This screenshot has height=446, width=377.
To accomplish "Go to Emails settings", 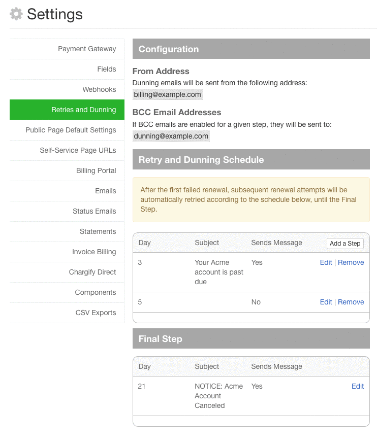I will (105, 191).
